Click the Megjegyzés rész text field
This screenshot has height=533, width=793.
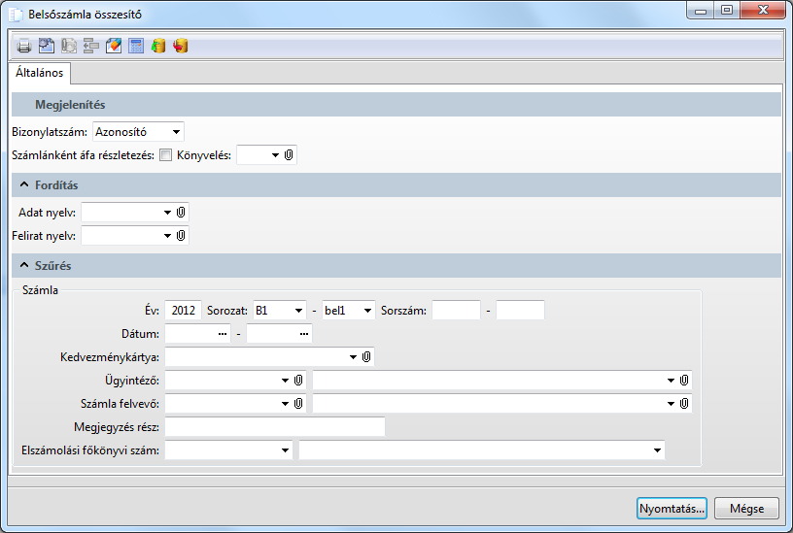coord(275,427)
